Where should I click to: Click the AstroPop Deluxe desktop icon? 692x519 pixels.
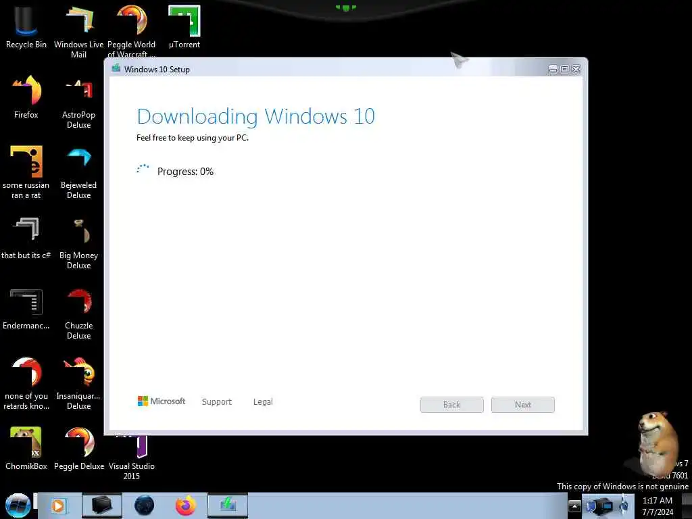(78, 103)
